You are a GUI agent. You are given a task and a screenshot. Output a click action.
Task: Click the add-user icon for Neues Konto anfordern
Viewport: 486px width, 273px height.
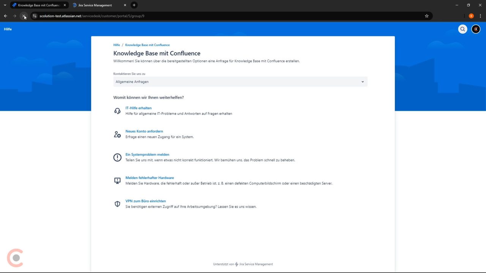[x=117, y=134]
